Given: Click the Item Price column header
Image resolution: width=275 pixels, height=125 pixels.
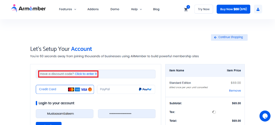Looking at the screenshot, I should [234, 70].
